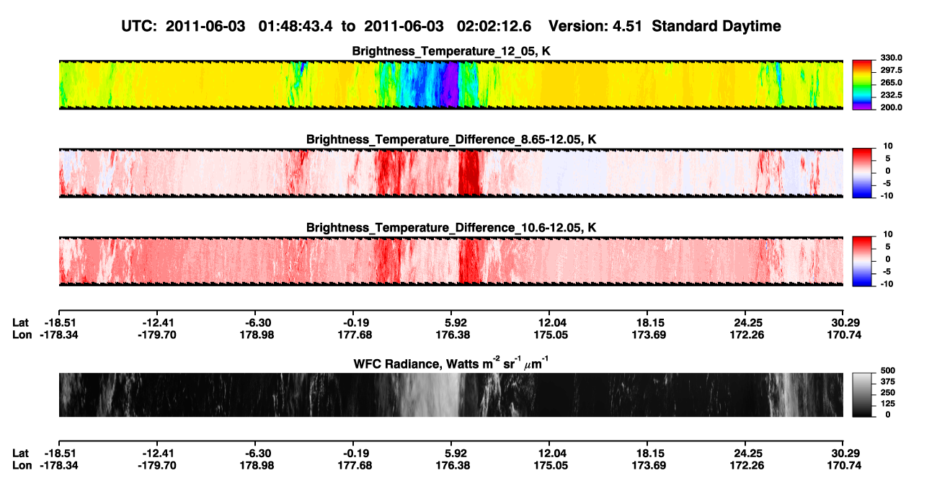Click the '297.5' tick on temperature colorbar
The height and width of the screenshot is (481, 937).
[x=890, y=70]
